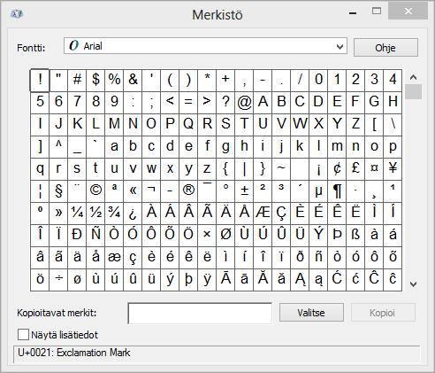The image size is (435, 373).
Task: Select the not sign ¬ character
Action: point(151,191)
